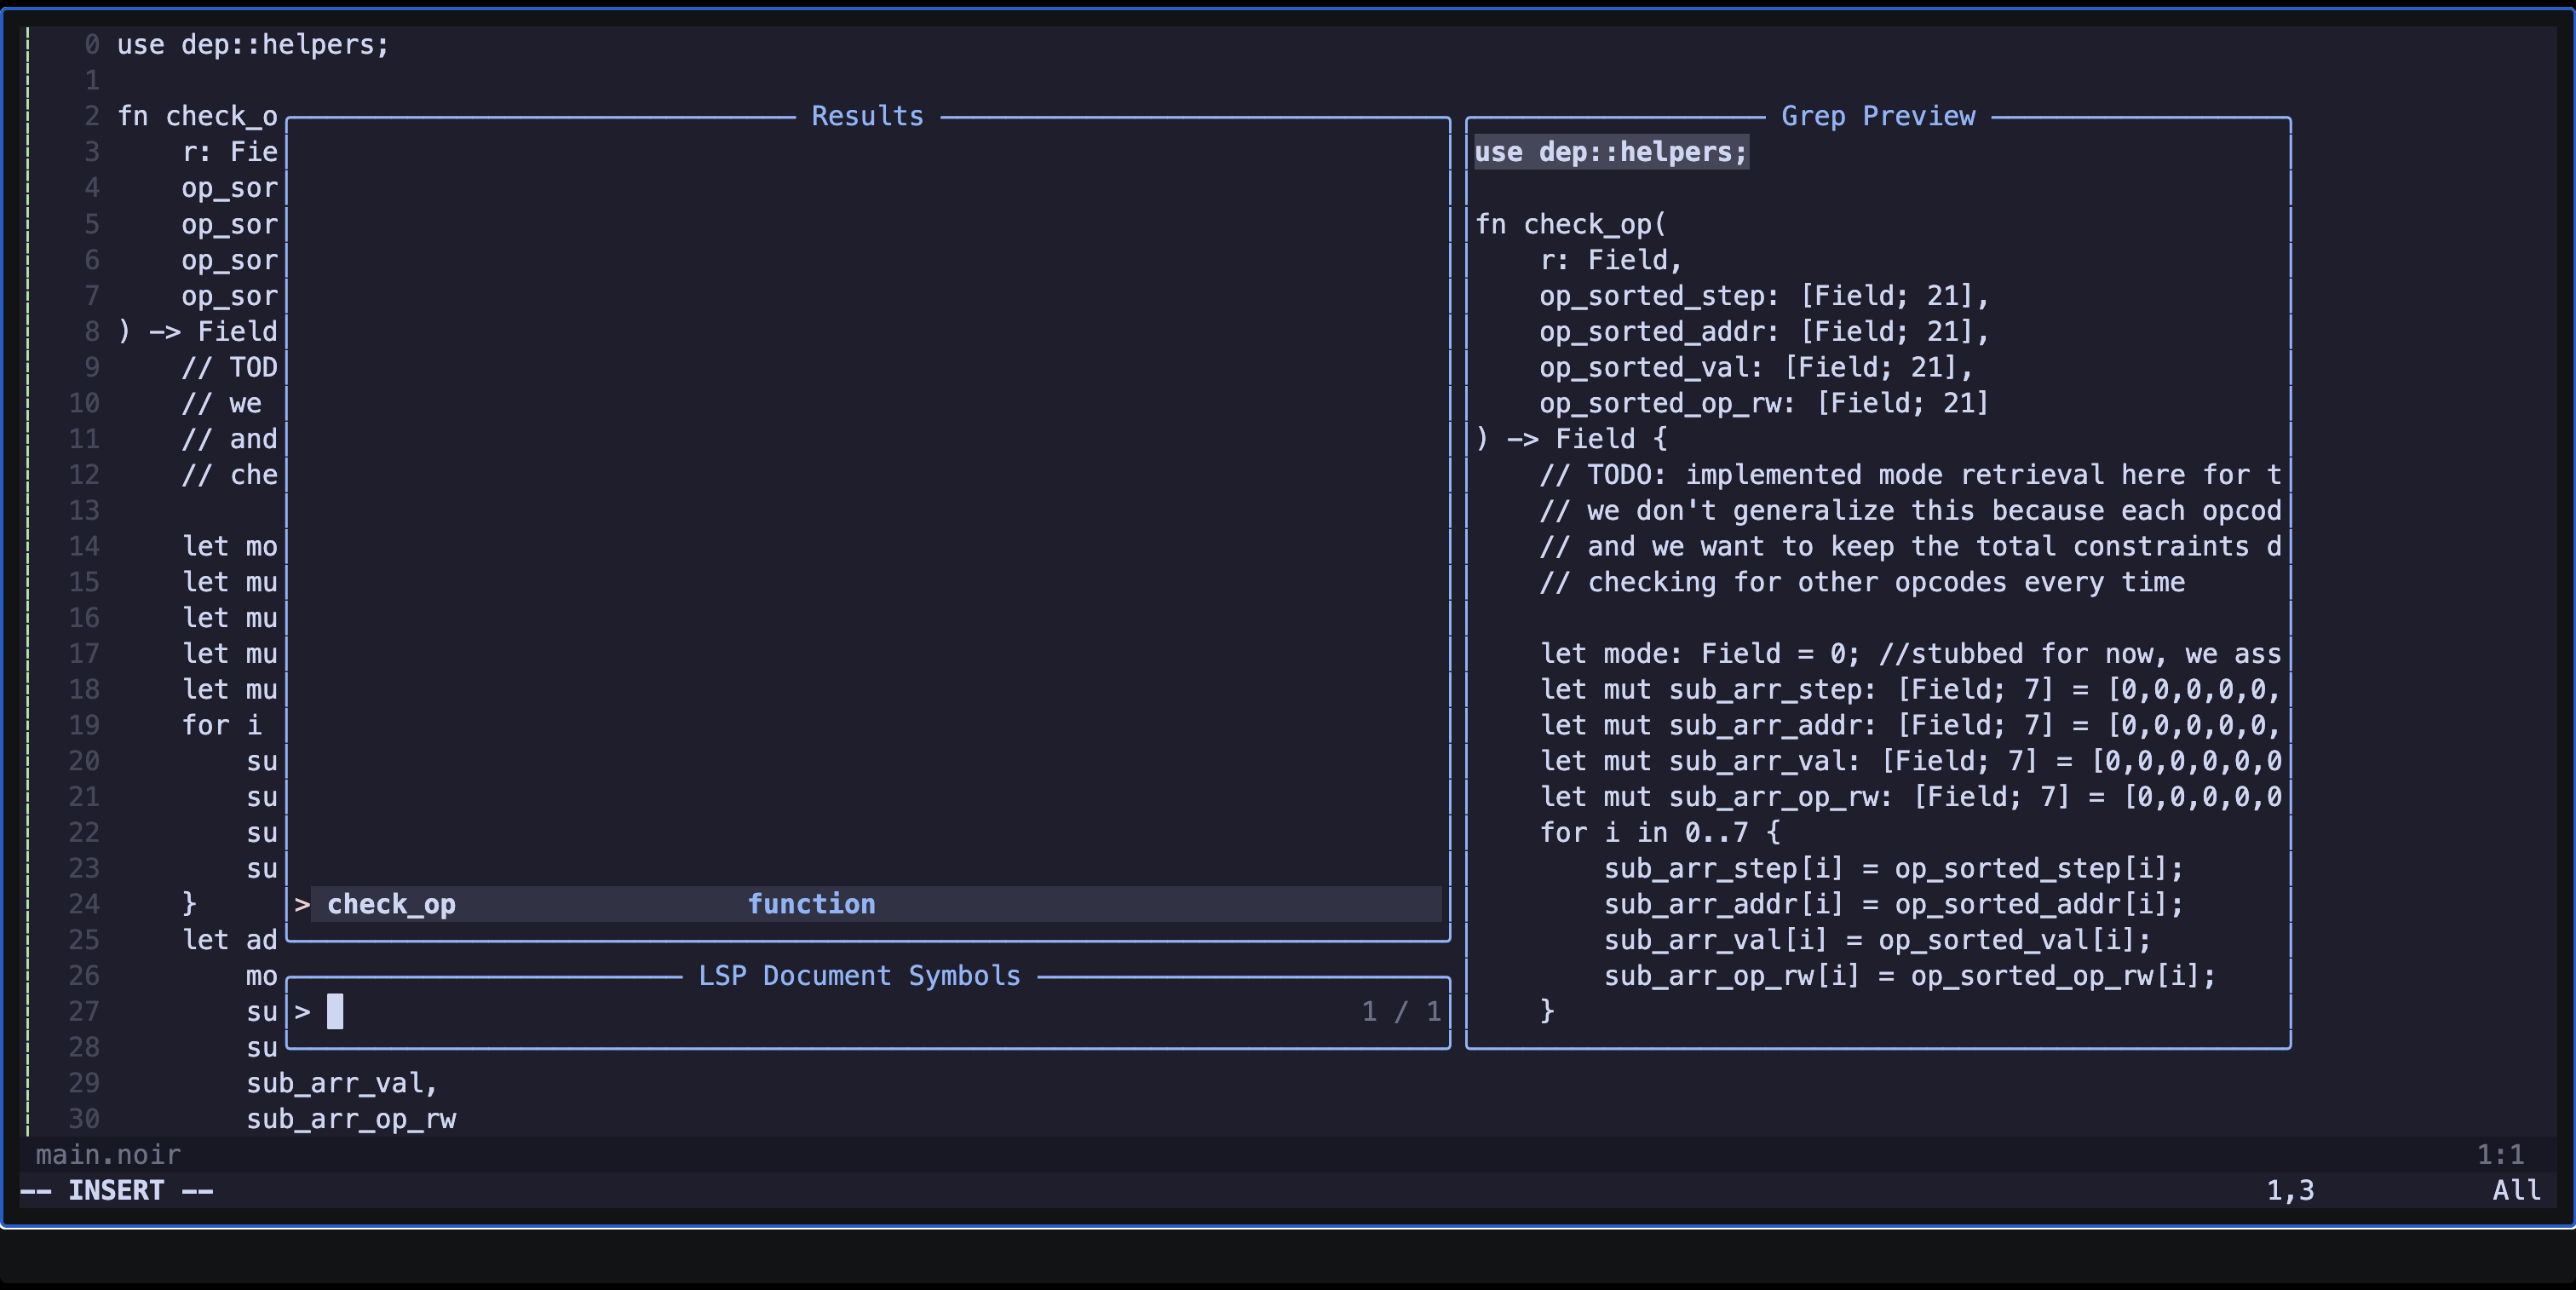Click the Results panel title
Image resolution: width=2576 pixels, height=1290 pixels.
tap(867, 116)
